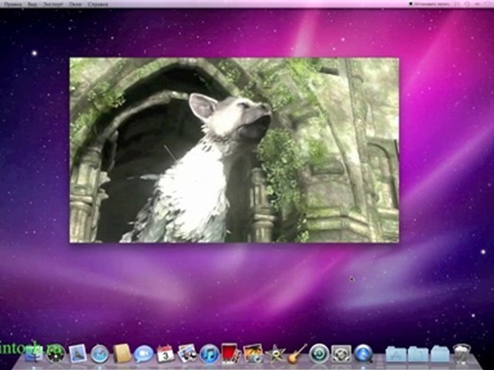Open System Preferences gear icon in Dock
Screen dimensions: 494x370
tap(341, 354)
